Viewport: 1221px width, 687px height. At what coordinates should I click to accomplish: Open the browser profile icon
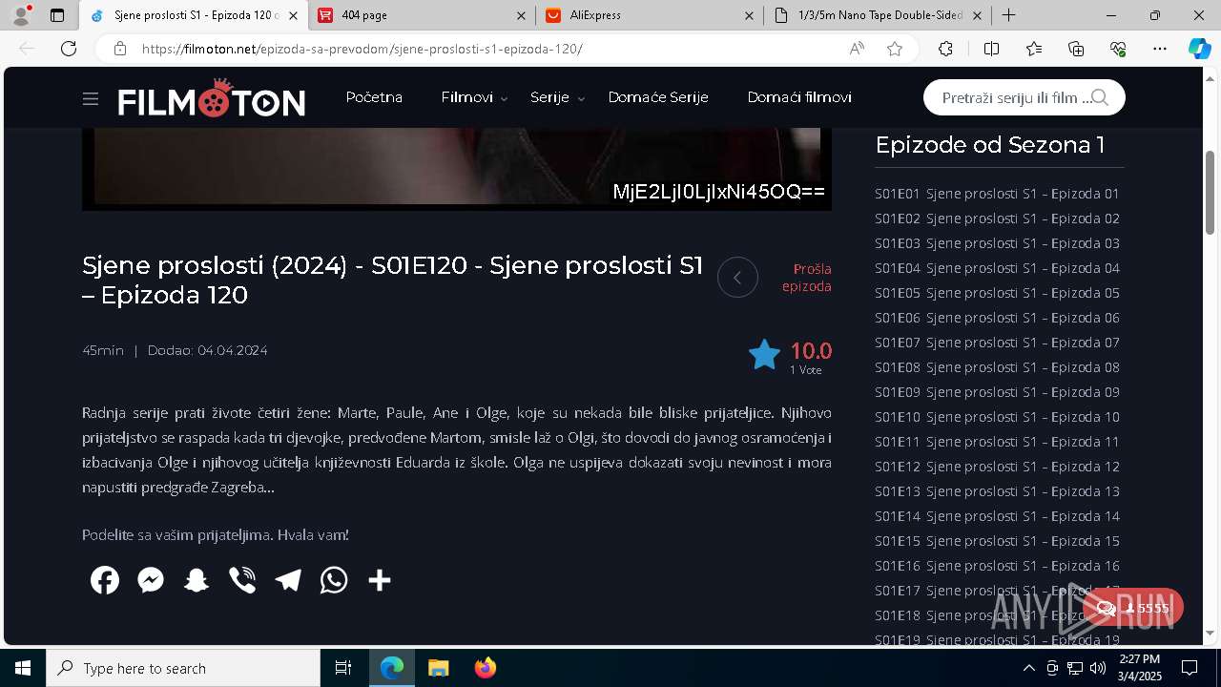(x=21, y=15)
